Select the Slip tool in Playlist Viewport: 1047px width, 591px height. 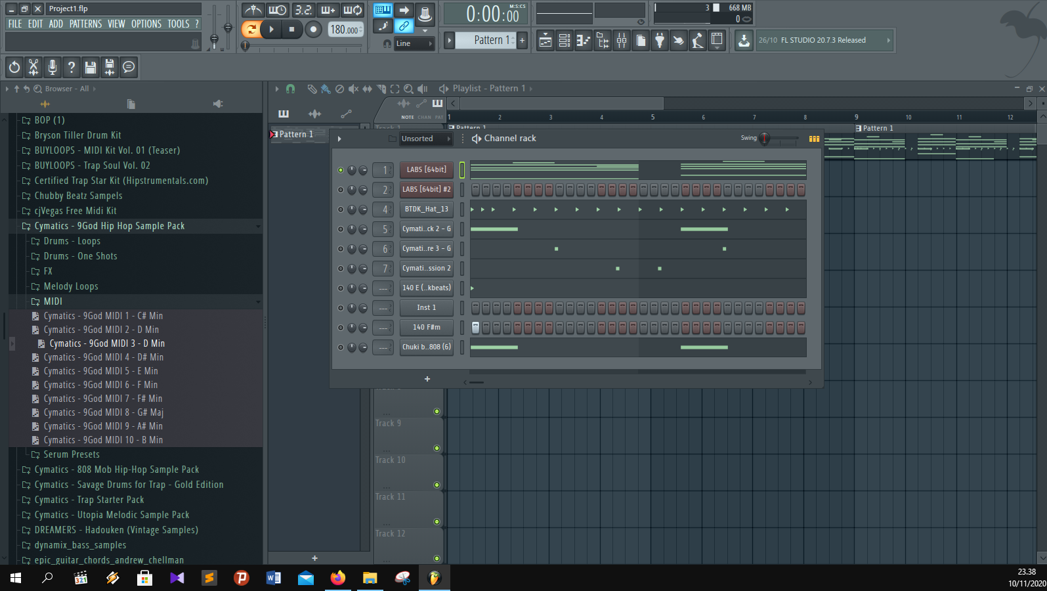367,89
